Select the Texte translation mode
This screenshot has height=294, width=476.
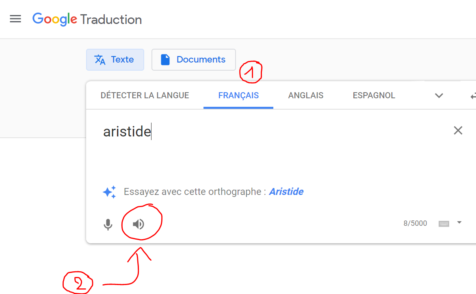coord(115,60)
